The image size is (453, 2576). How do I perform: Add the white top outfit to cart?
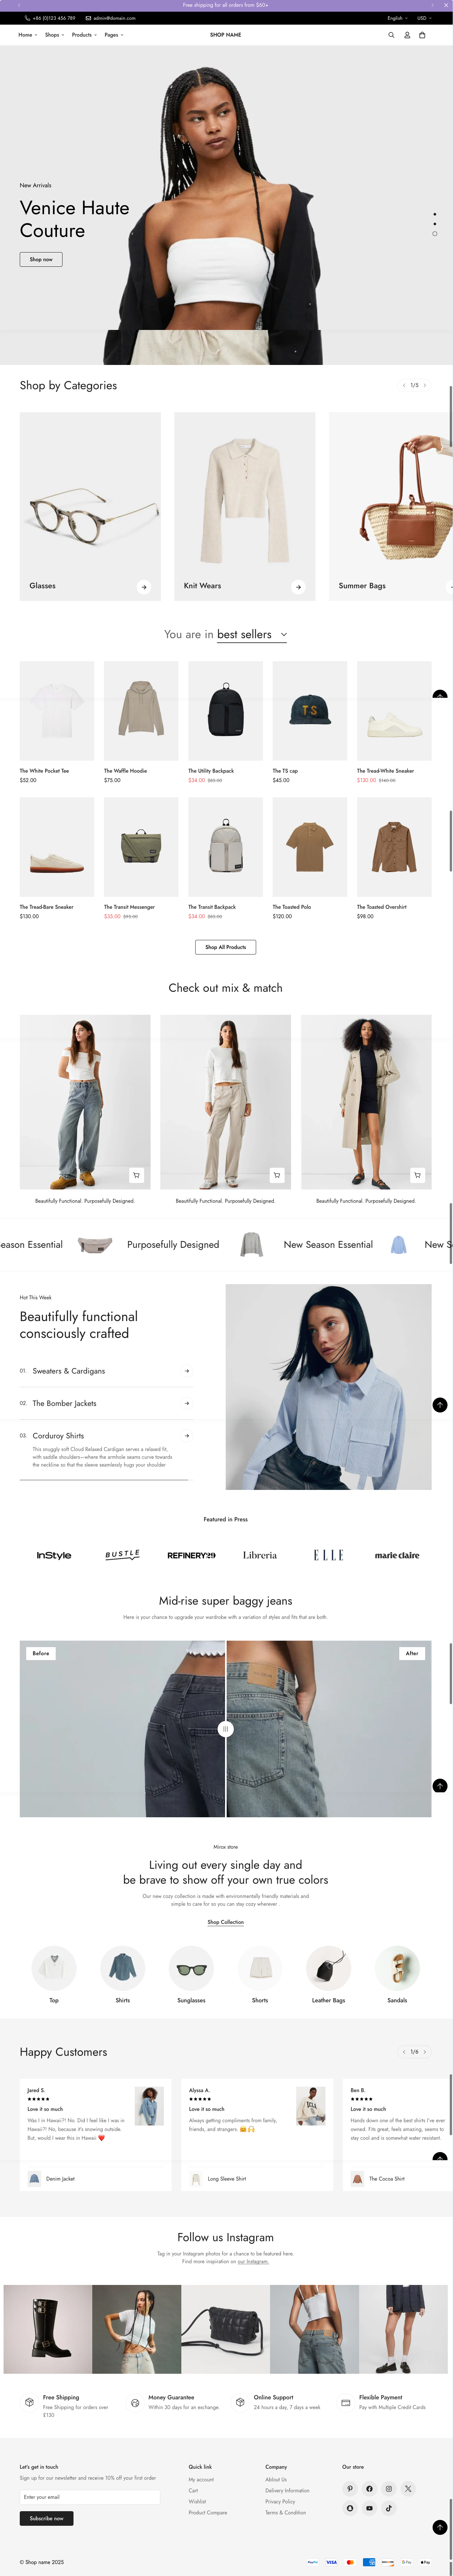click(x=136, y=1175)
